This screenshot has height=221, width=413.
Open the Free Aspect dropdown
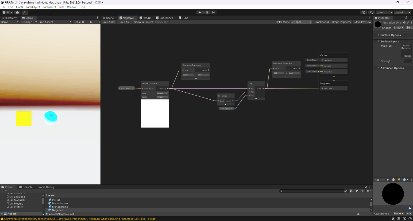point(55,22)
